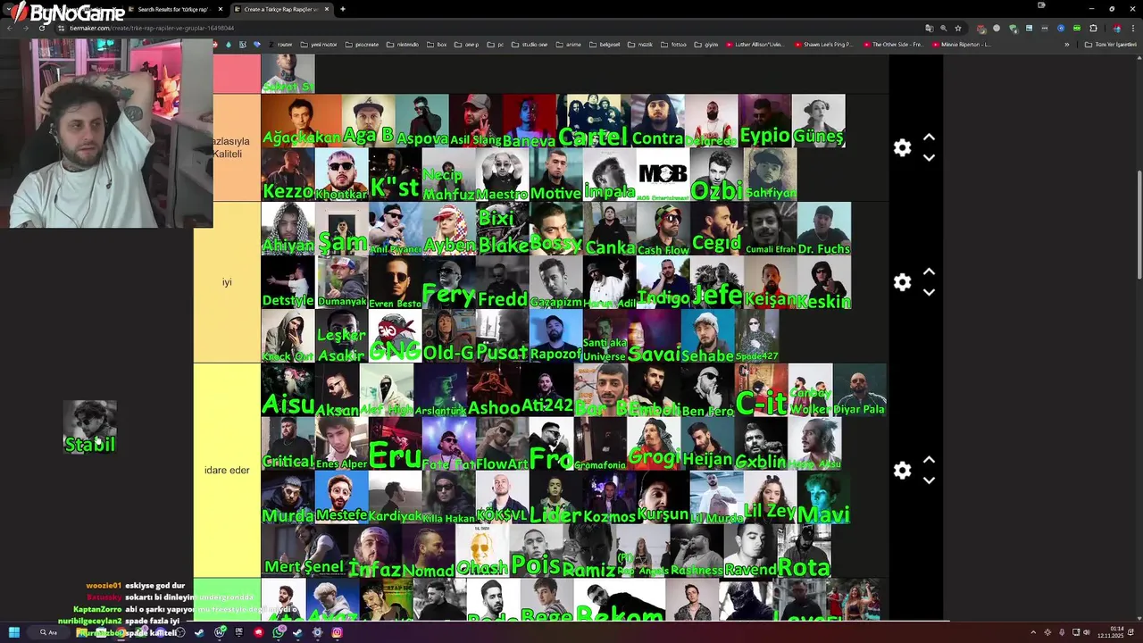
Task: Click the yellow 'idare eder' tier label
Action: coord(227,471)
